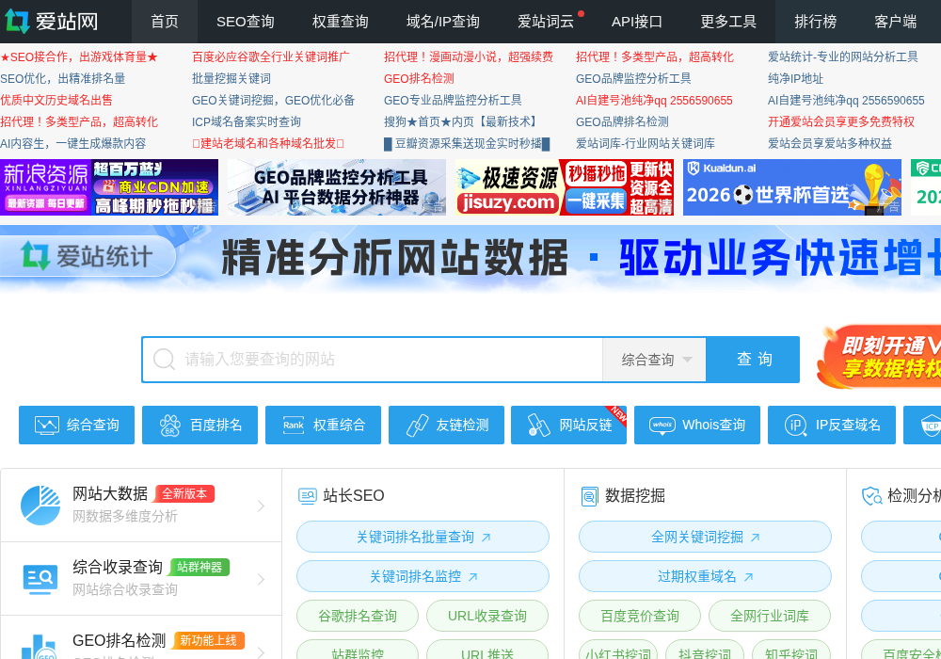This screenshot has width=941, height=659.
Task: Click arrow icon beside 关键词排名监控
Action: [473, 577]
